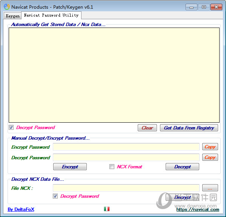Click into the File NCX path field
The height and width of the screenshot is (217, 226).
tap(126, 188)
